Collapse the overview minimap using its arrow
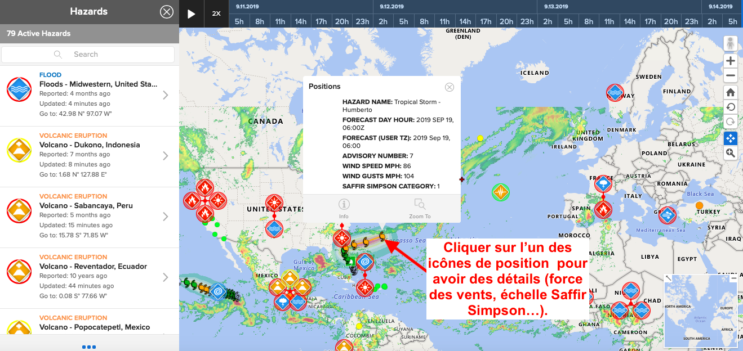The width and height of the screenshot is (743, 351). (x=669, y=278)
